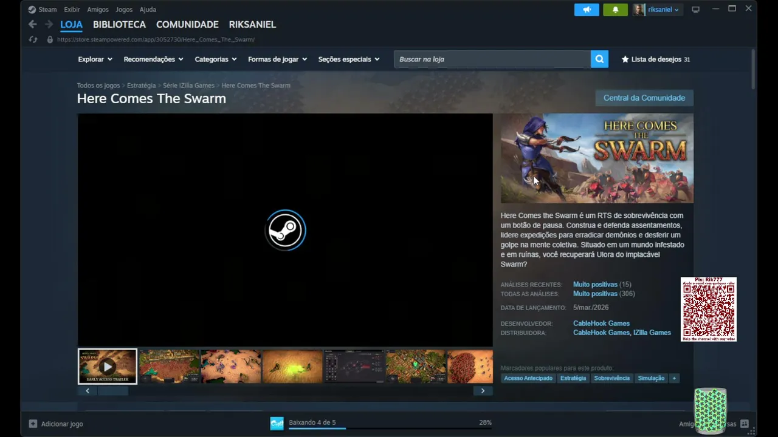The width and height of the screenshot is (778, 437).
Task: Open recent reviews Muito positivas (15)
Action: [x=602, y=284]
